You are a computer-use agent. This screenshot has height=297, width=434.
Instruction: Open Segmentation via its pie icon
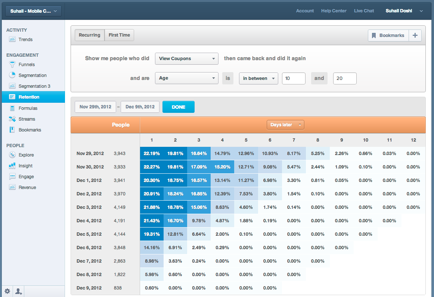click(x=12, y=75)
